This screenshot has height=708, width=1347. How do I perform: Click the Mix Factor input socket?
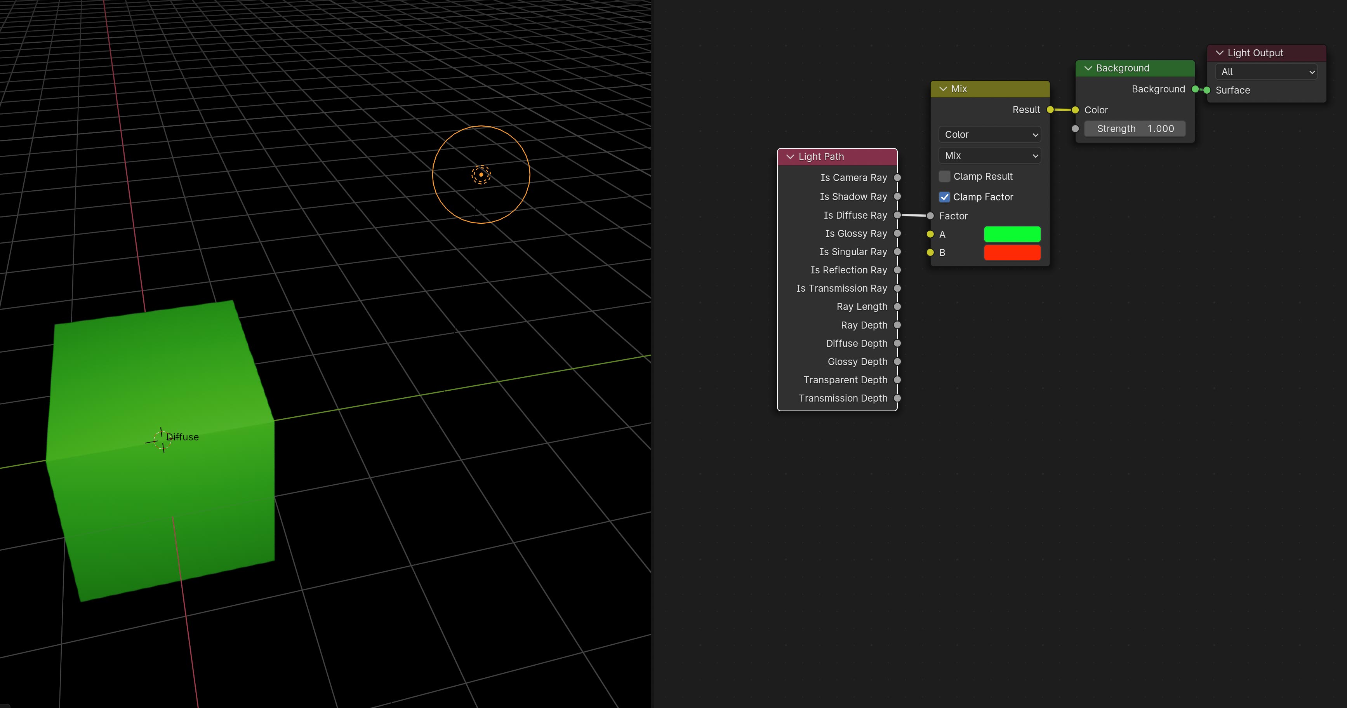coord(930,216)
